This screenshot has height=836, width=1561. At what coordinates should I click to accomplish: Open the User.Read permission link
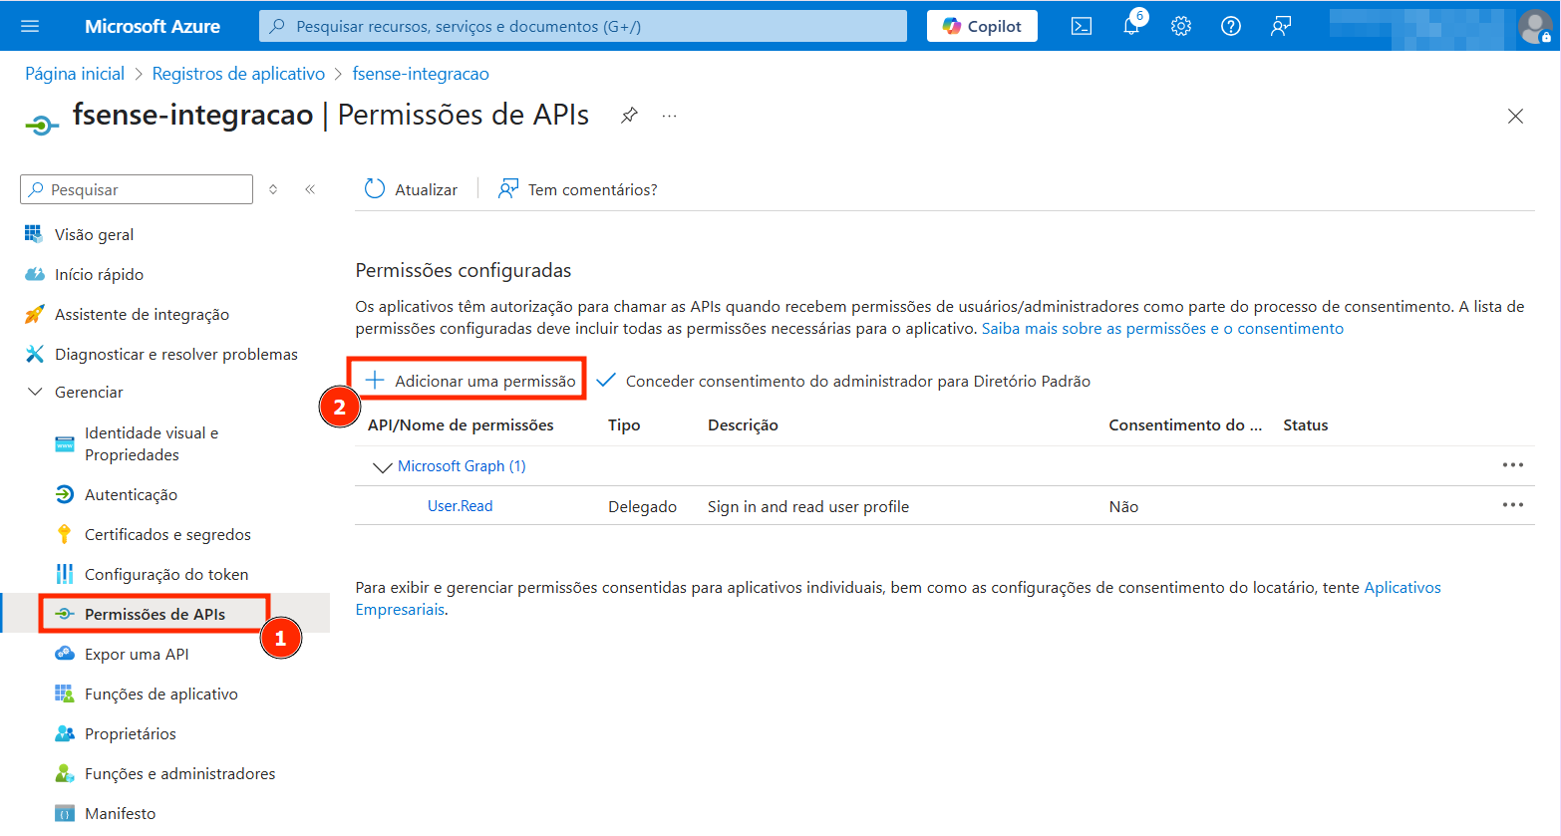pos(460,506)
